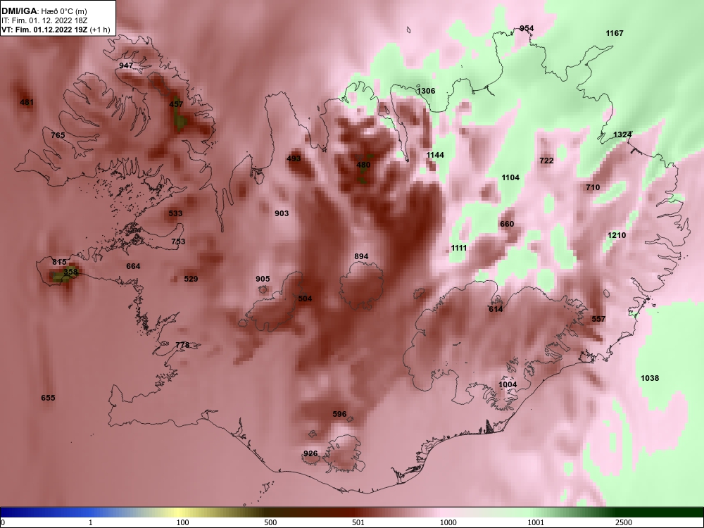Click legend tick value 500
The width and height of the screenshot is (704, 528).
271,522
